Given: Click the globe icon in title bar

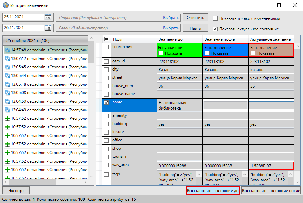Looking at the screenshot, I should pos(6,5).
